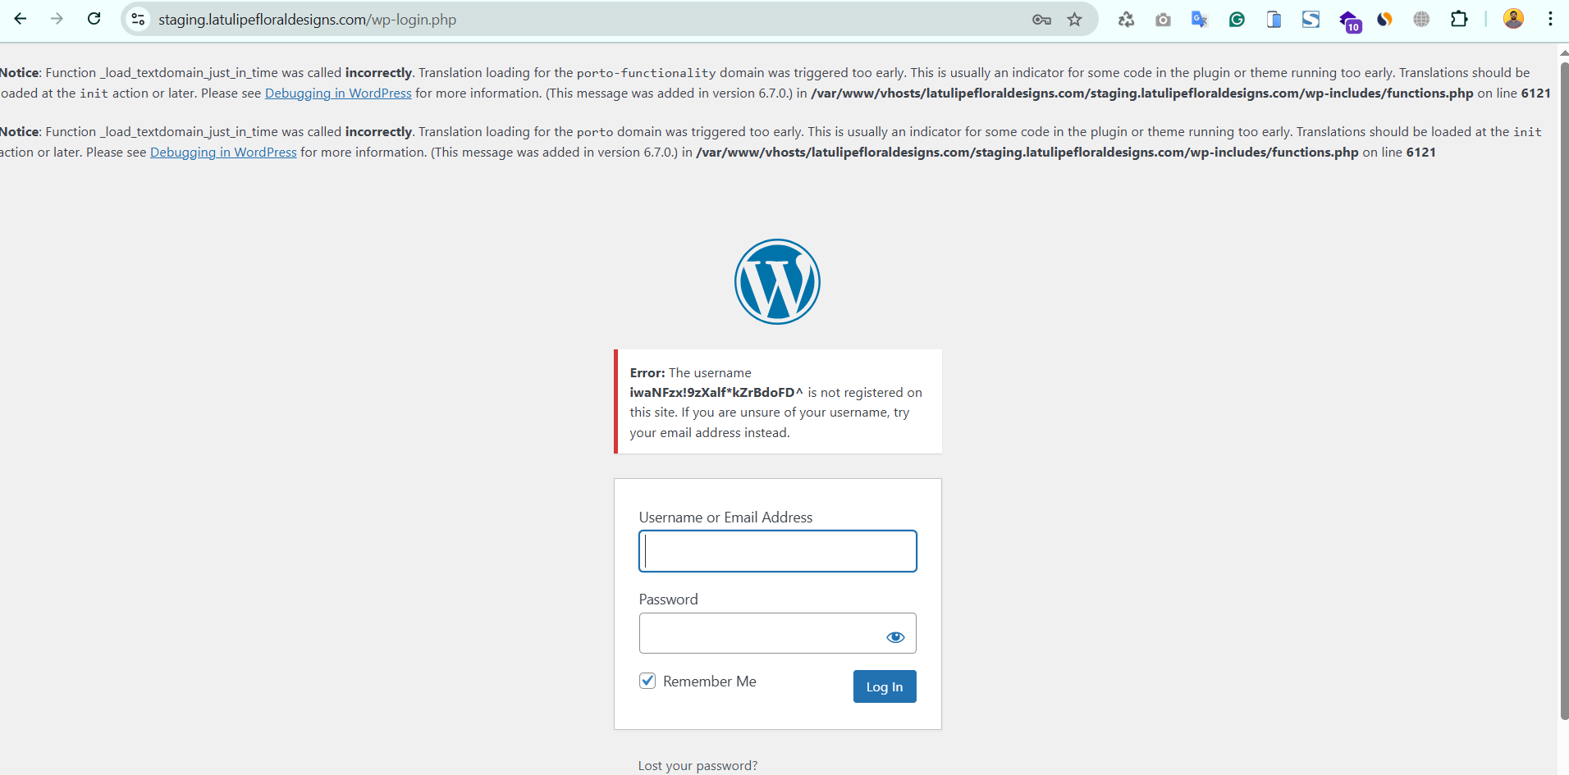The image size is (1569, 775).
Task: Open the grey globe extension
Action: click(1421, 20)
